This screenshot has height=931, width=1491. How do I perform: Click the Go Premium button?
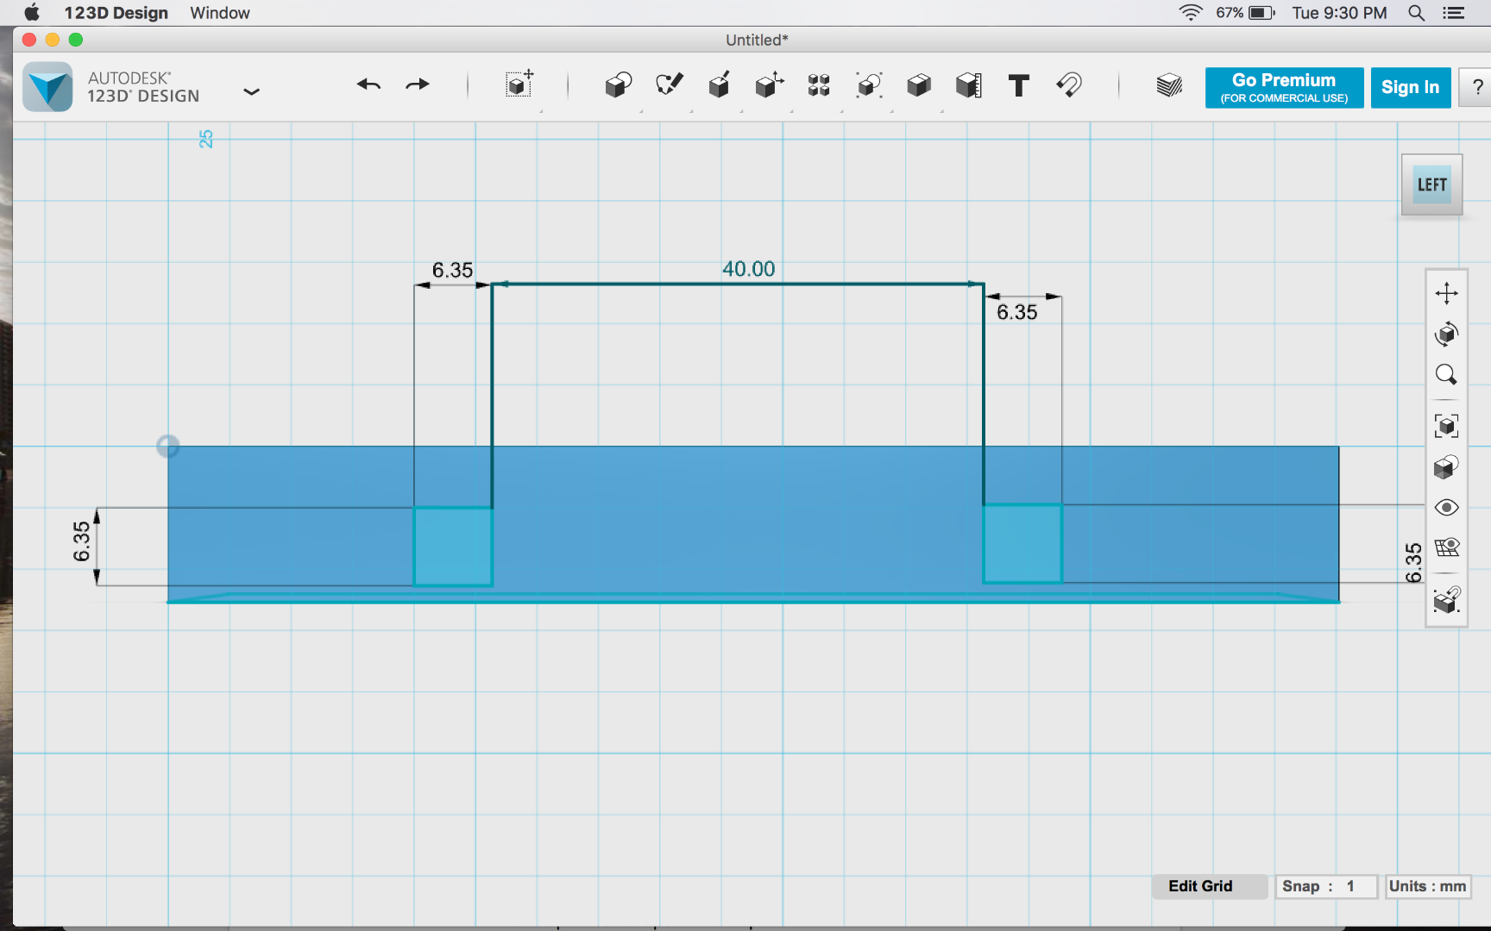[1284, 87]
